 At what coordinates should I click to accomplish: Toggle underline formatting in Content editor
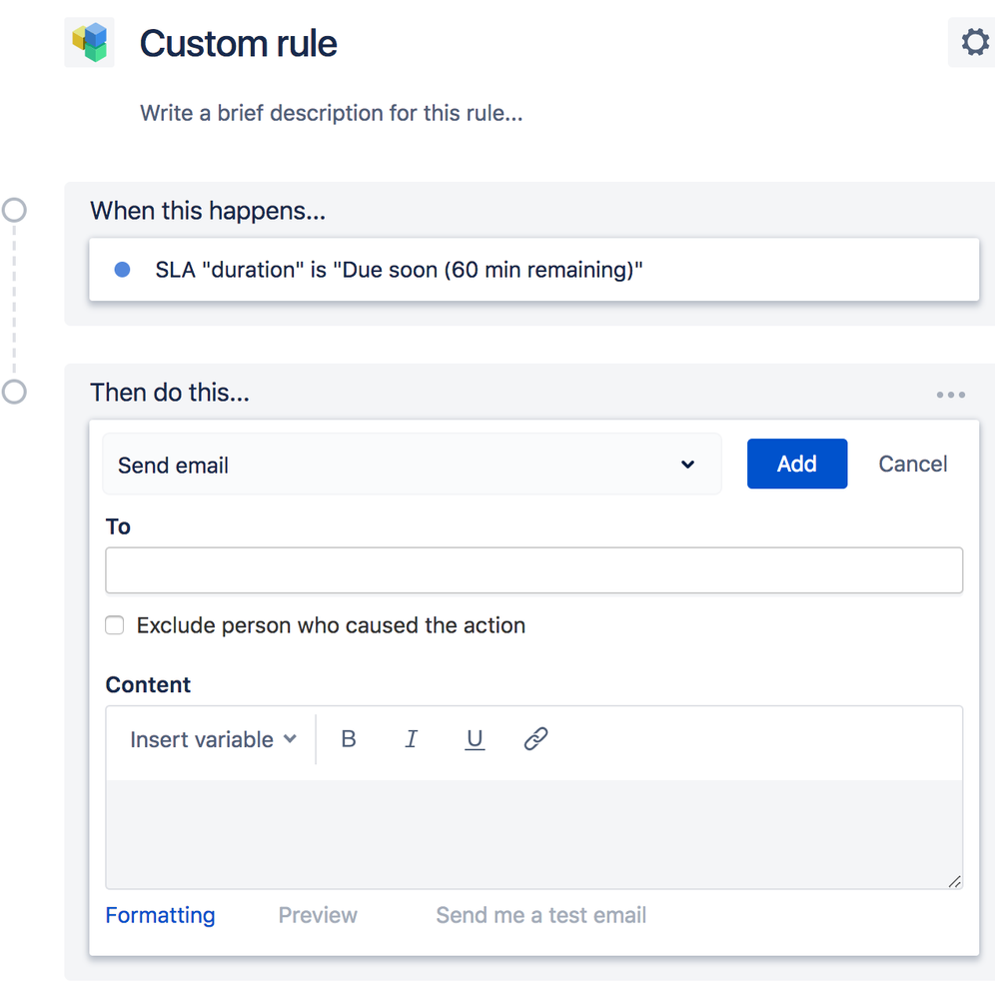tap(475, 739)
